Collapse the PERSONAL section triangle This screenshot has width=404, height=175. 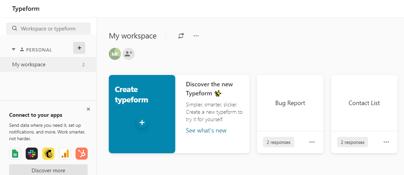pos(14,50)
